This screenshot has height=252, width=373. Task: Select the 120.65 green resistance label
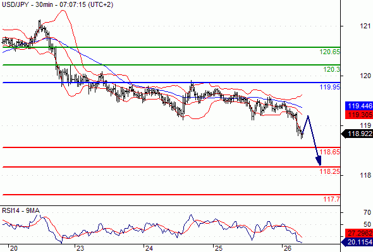(330, 52)
